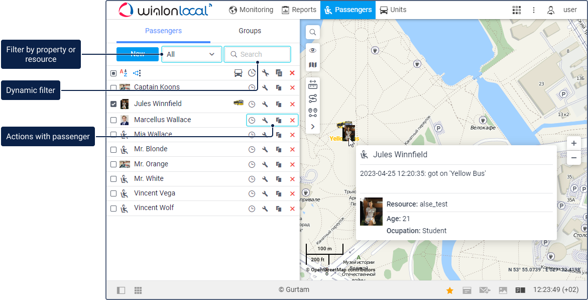Open the log panel icon in footer
Screen dimensions: 588x300
pos(521,290)
